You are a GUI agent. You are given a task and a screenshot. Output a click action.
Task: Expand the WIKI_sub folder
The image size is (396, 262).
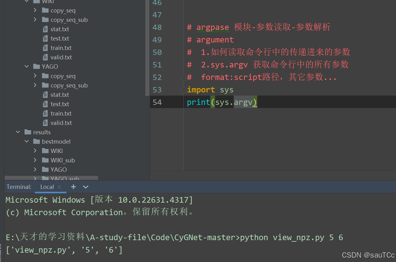click(x=35, y=160)
